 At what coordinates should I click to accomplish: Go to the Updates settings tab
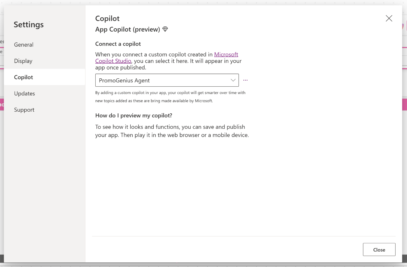tap(24, 93)
